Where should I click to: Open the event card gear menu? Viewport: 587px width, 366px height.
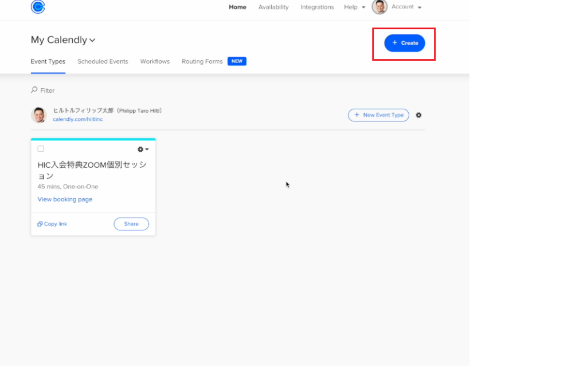pyautogui.click(x=143, y=149)
